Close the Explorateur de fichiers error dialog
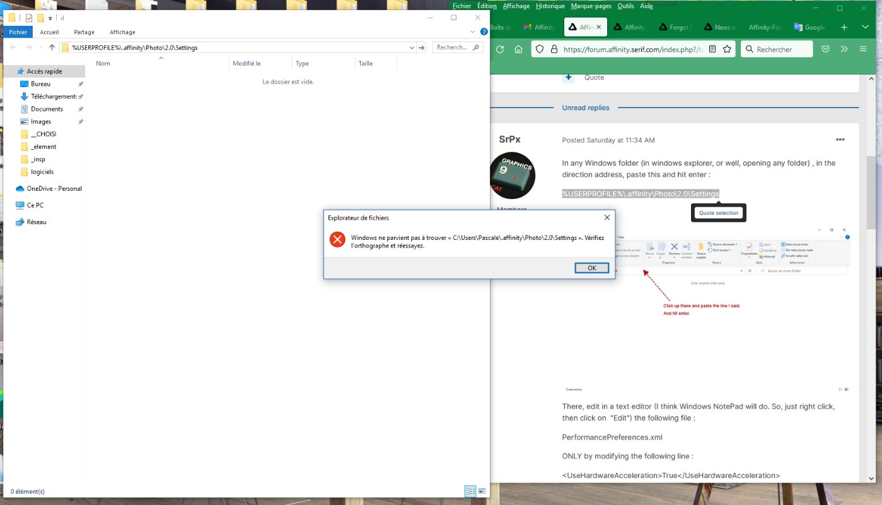 coord(606,217)
